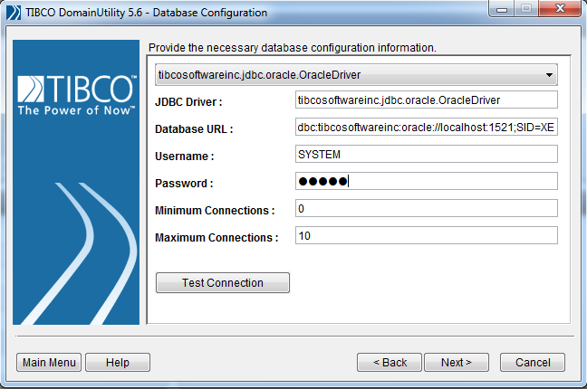
Task: Click the TIBCO application icon in title bar
Action: (x=14, y=13)
